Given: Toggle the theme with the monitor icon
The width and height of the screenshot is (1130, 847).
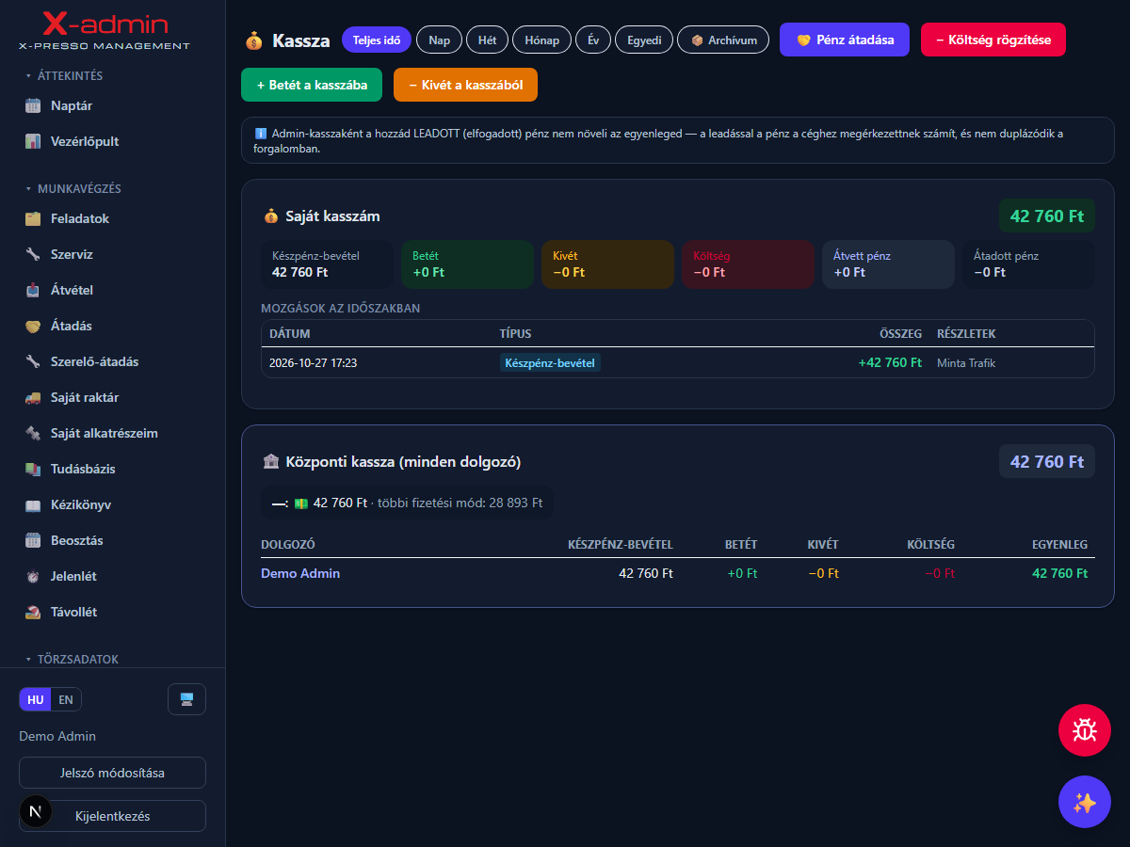Looking at the screenshot, I should (186, 699).
